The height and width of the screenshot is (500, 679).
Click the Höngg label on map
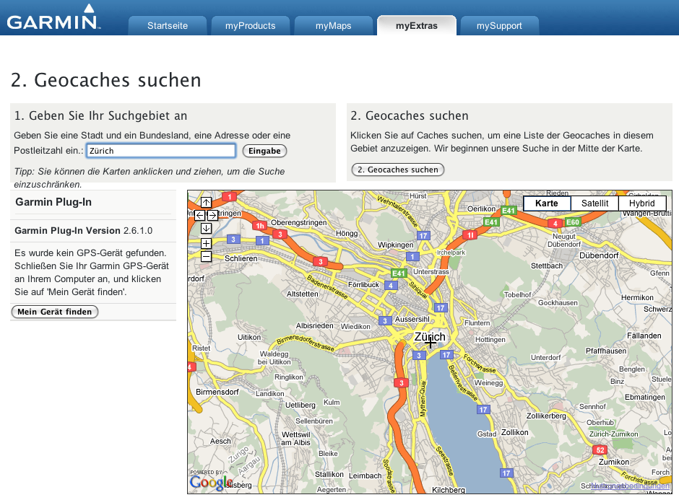click(347, 233)
